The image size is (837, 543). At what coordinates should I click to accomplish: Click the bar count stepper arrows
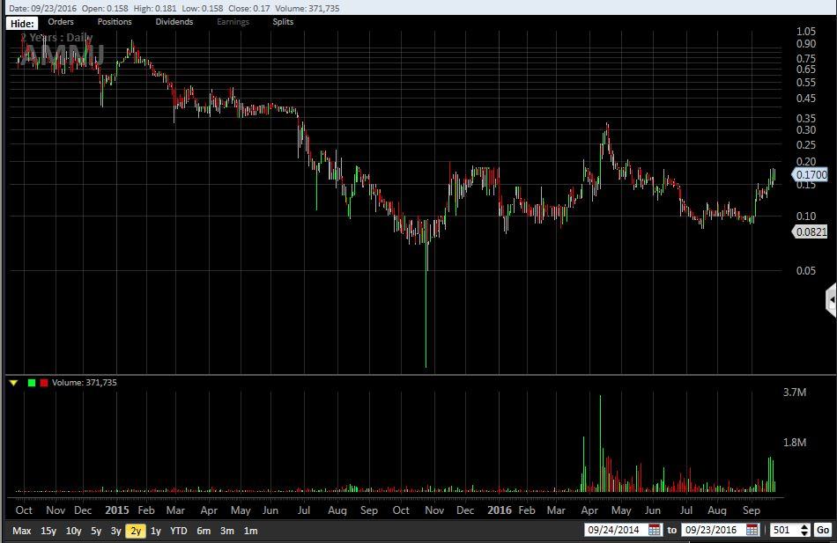pos(804,530)
